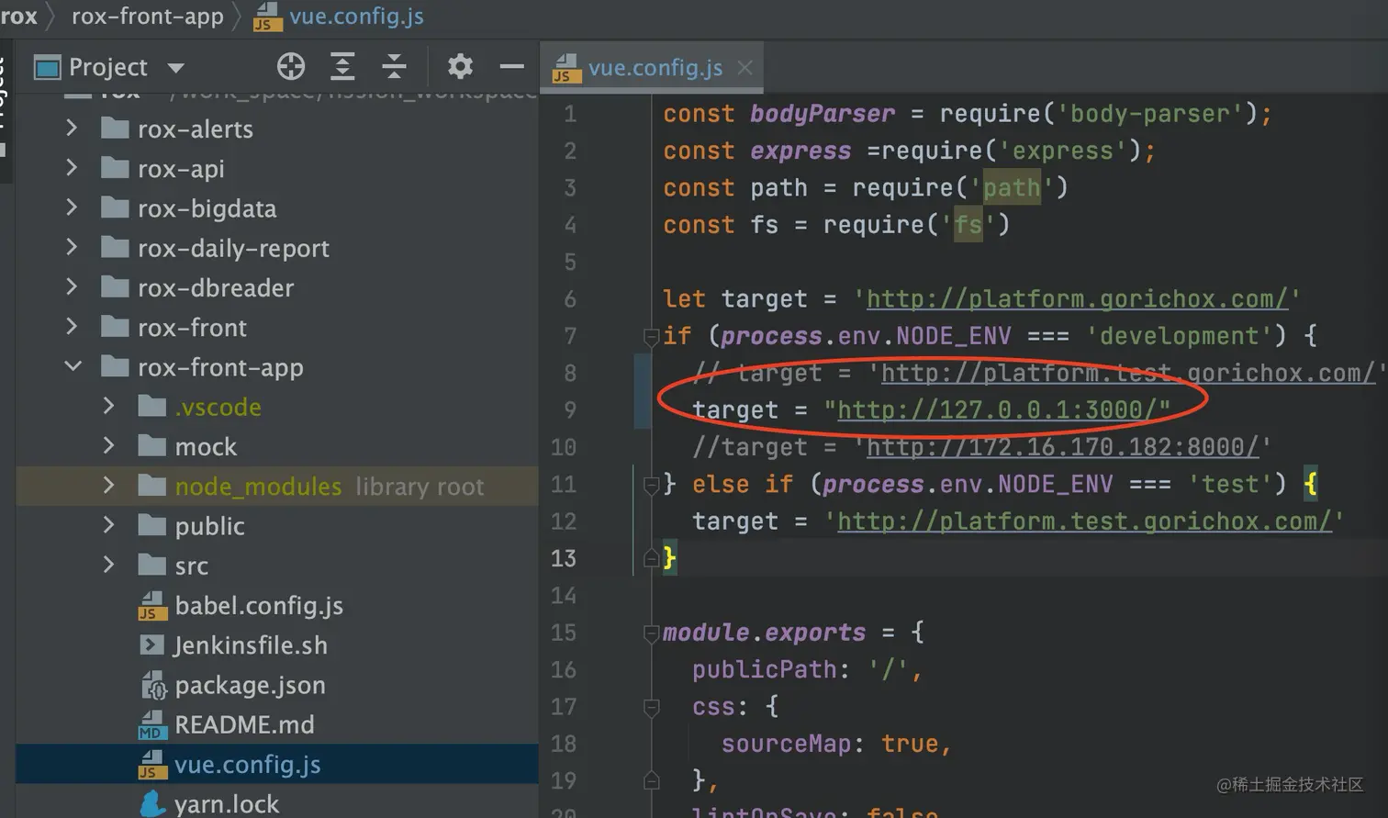Click rox-front-app in the breadcrumb path
Image resolution: width=1388 pixels, height=818 pixels.
[148, 17]
